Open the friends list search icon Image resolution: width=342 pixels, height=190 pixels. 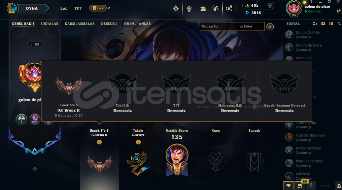tap(339, 23)
